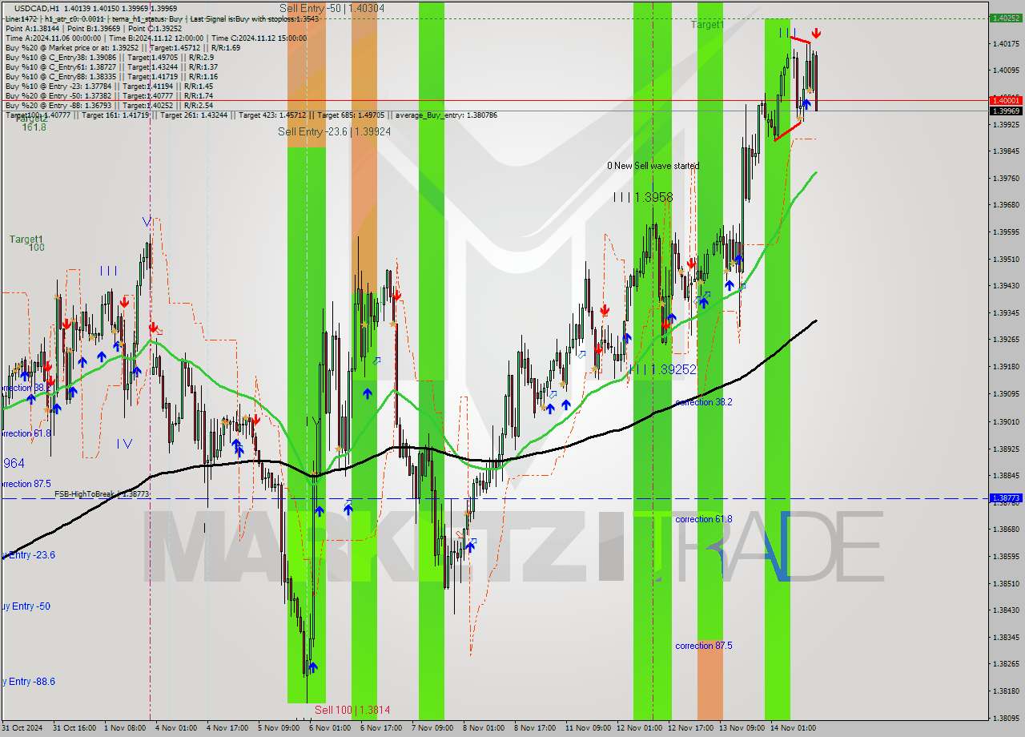Click the '12 Nov 17:00' time label
Screen dimensions: 1025x737
(691, 728)
